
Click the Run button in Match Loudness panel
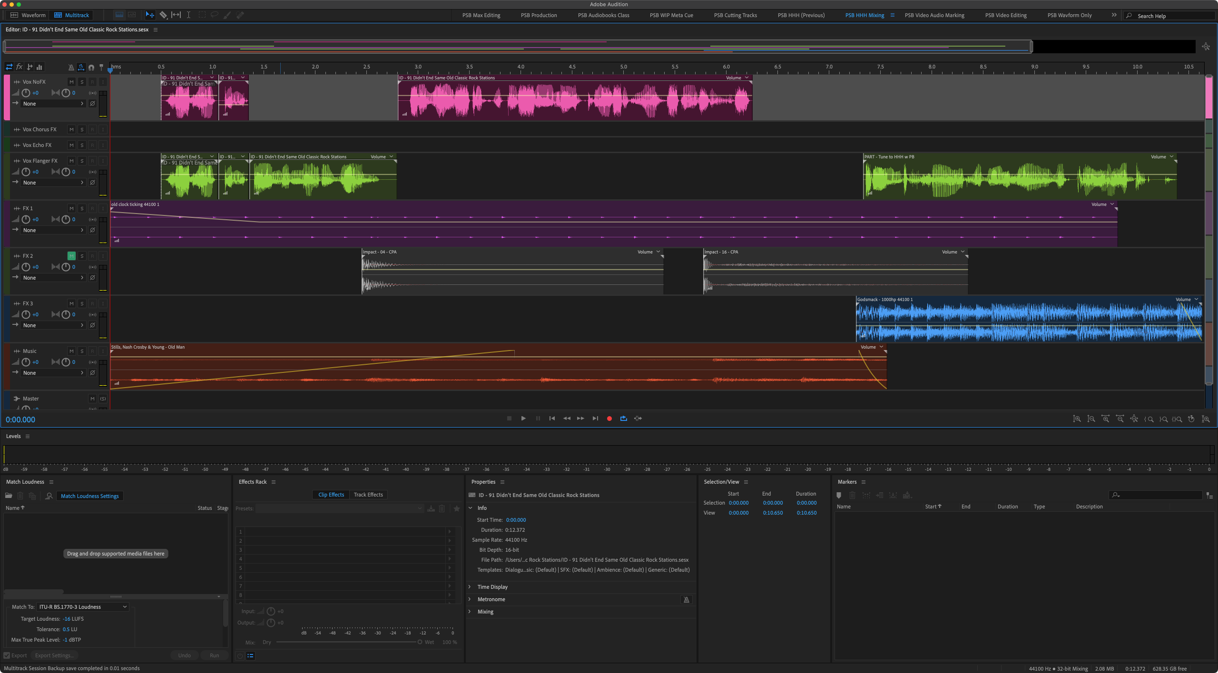(214, 655)
